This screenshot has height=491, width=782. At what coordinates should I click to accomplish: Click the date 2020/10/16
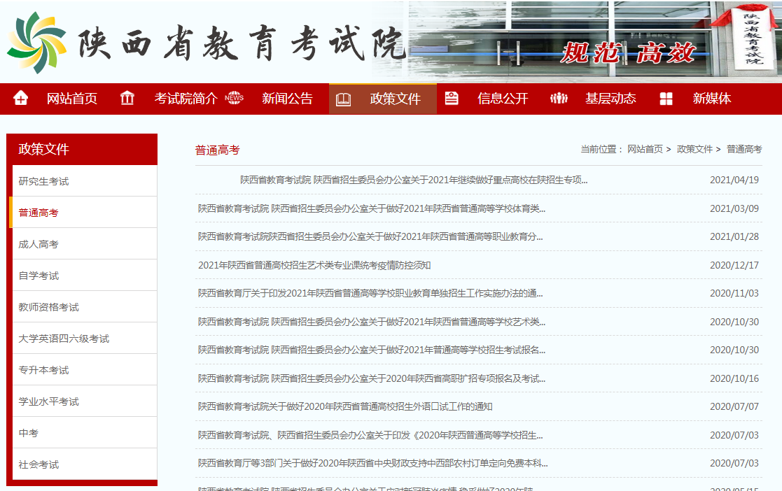[x=734, y=378]
